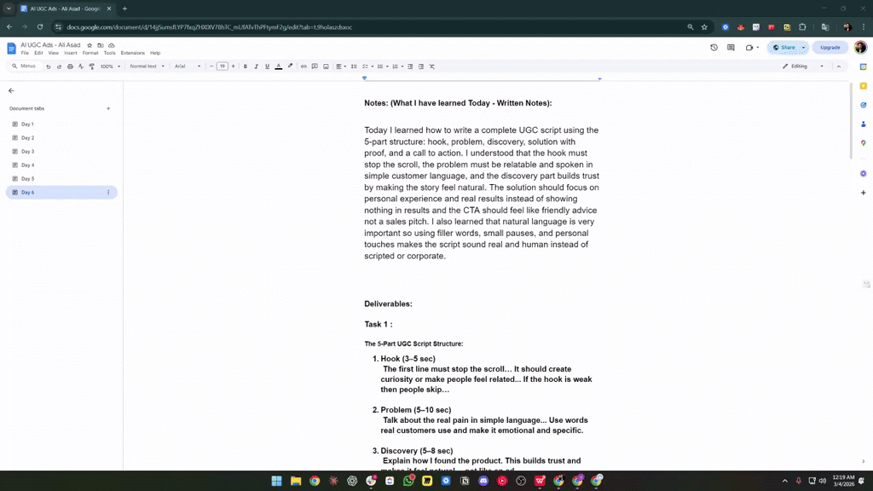Open the text alignment dropdown
This screenshot has width=873, height=491.
(x=341, y=66)
